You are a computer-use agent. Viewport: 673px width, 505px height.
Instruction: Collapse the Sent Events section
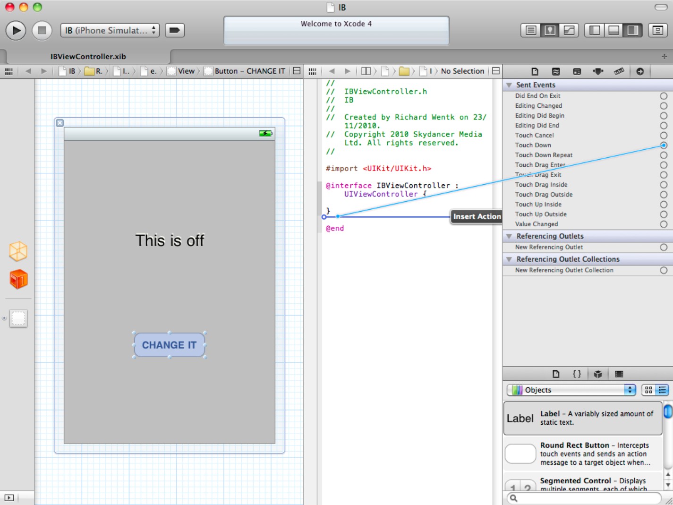click(509, 85)
